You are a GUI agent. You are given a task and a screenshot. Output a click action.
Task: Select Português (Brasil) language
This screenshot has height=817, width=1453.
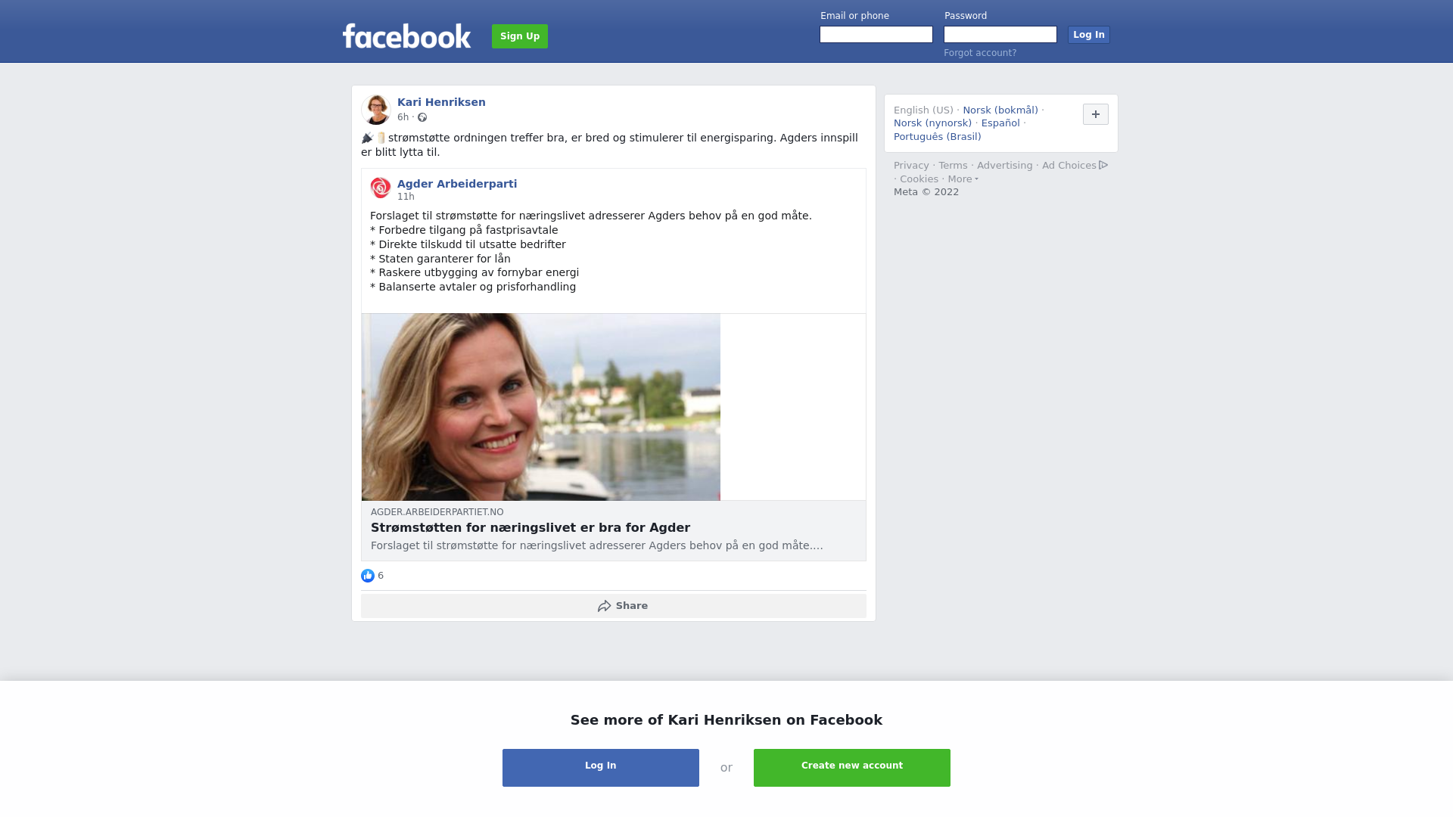[938, 137]
